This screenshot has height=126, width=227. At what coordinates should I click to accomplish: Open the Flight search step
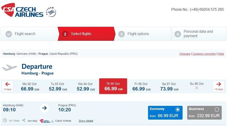pos(25,34)
